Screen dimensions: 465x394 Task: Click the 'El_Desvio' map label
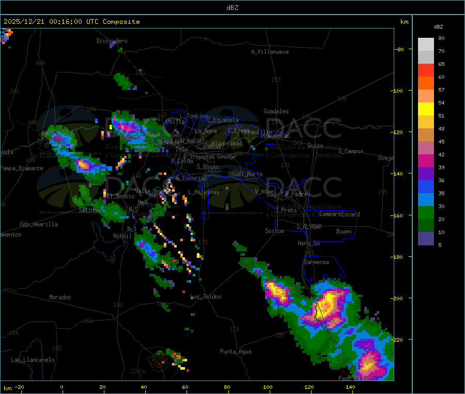tap(121, 196)
